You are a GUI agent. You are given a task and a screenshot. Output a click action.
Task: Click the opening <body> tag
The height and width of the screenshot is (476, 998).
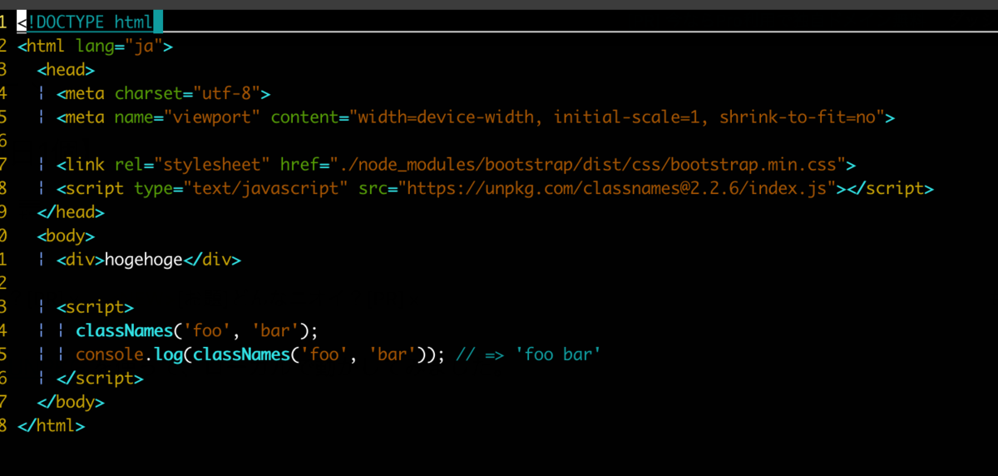(66, 236)
